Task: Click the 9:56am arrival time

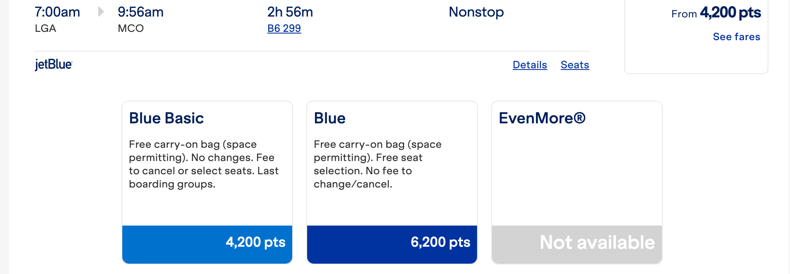Action: click(141, 12)
